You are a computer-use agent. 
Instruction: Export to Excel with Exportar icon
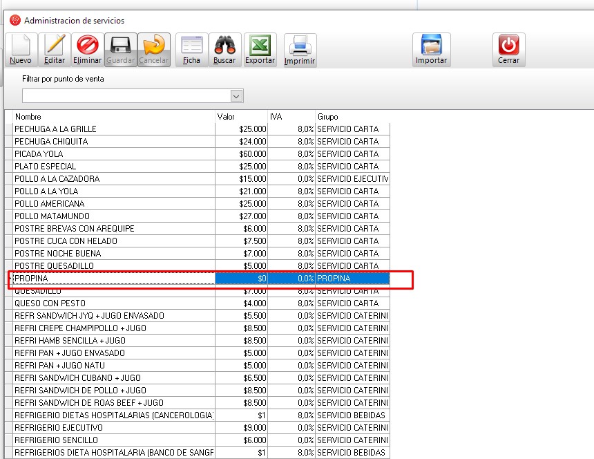click(260, 49)
